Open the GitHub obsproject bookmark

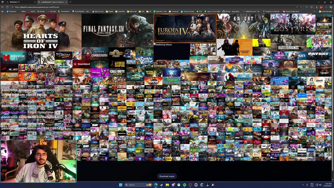pos(231,11)
